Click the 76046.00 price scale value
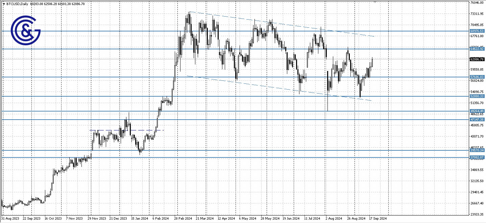This screenshot has height=223, width=486. point(477,3)
